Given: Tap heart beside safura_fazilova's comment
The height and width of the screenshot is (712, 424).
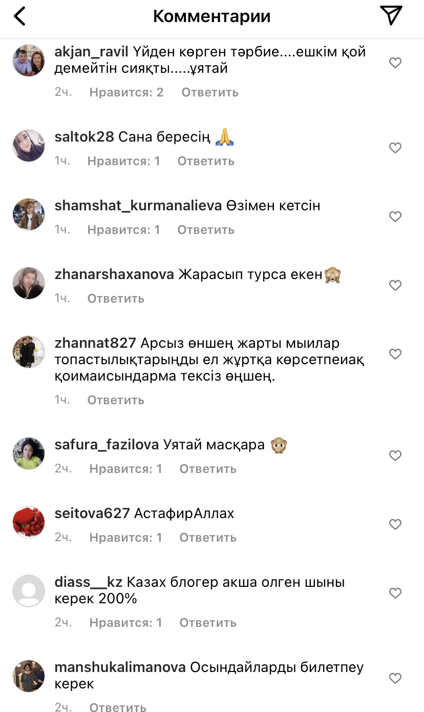Looking at the screenshot, I should tap(395, 456).
